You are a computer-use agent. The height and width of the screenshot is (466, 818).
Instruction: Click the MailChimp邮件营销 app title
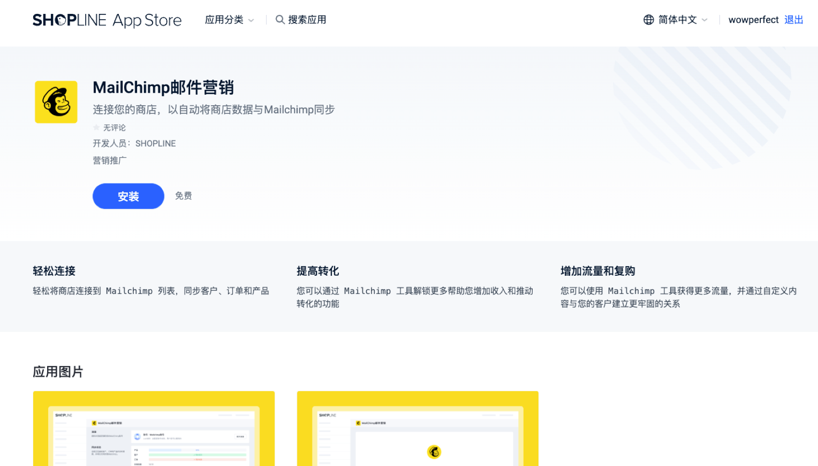coord(163,87)
